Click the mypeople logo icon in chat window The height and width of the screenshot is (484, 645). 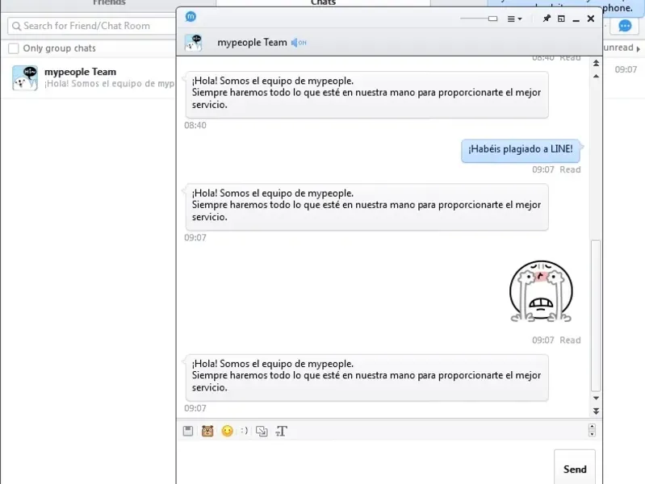tap(191, 17)
